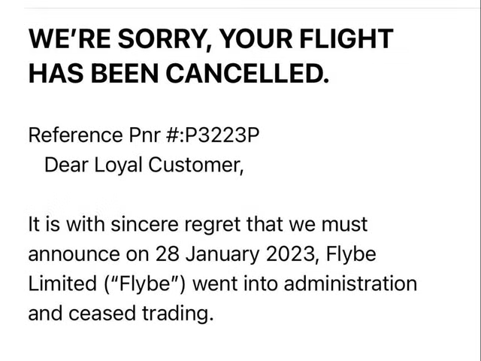
Task: Click the word "administration"
Action: (350, 284)
